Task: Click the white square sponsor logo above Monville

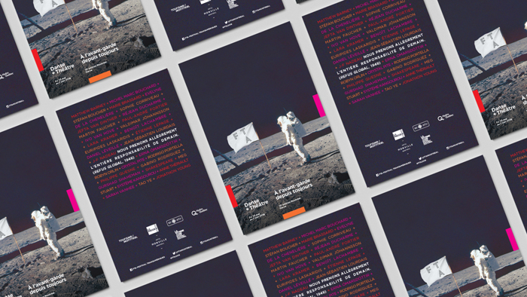Action: [152, 230]
